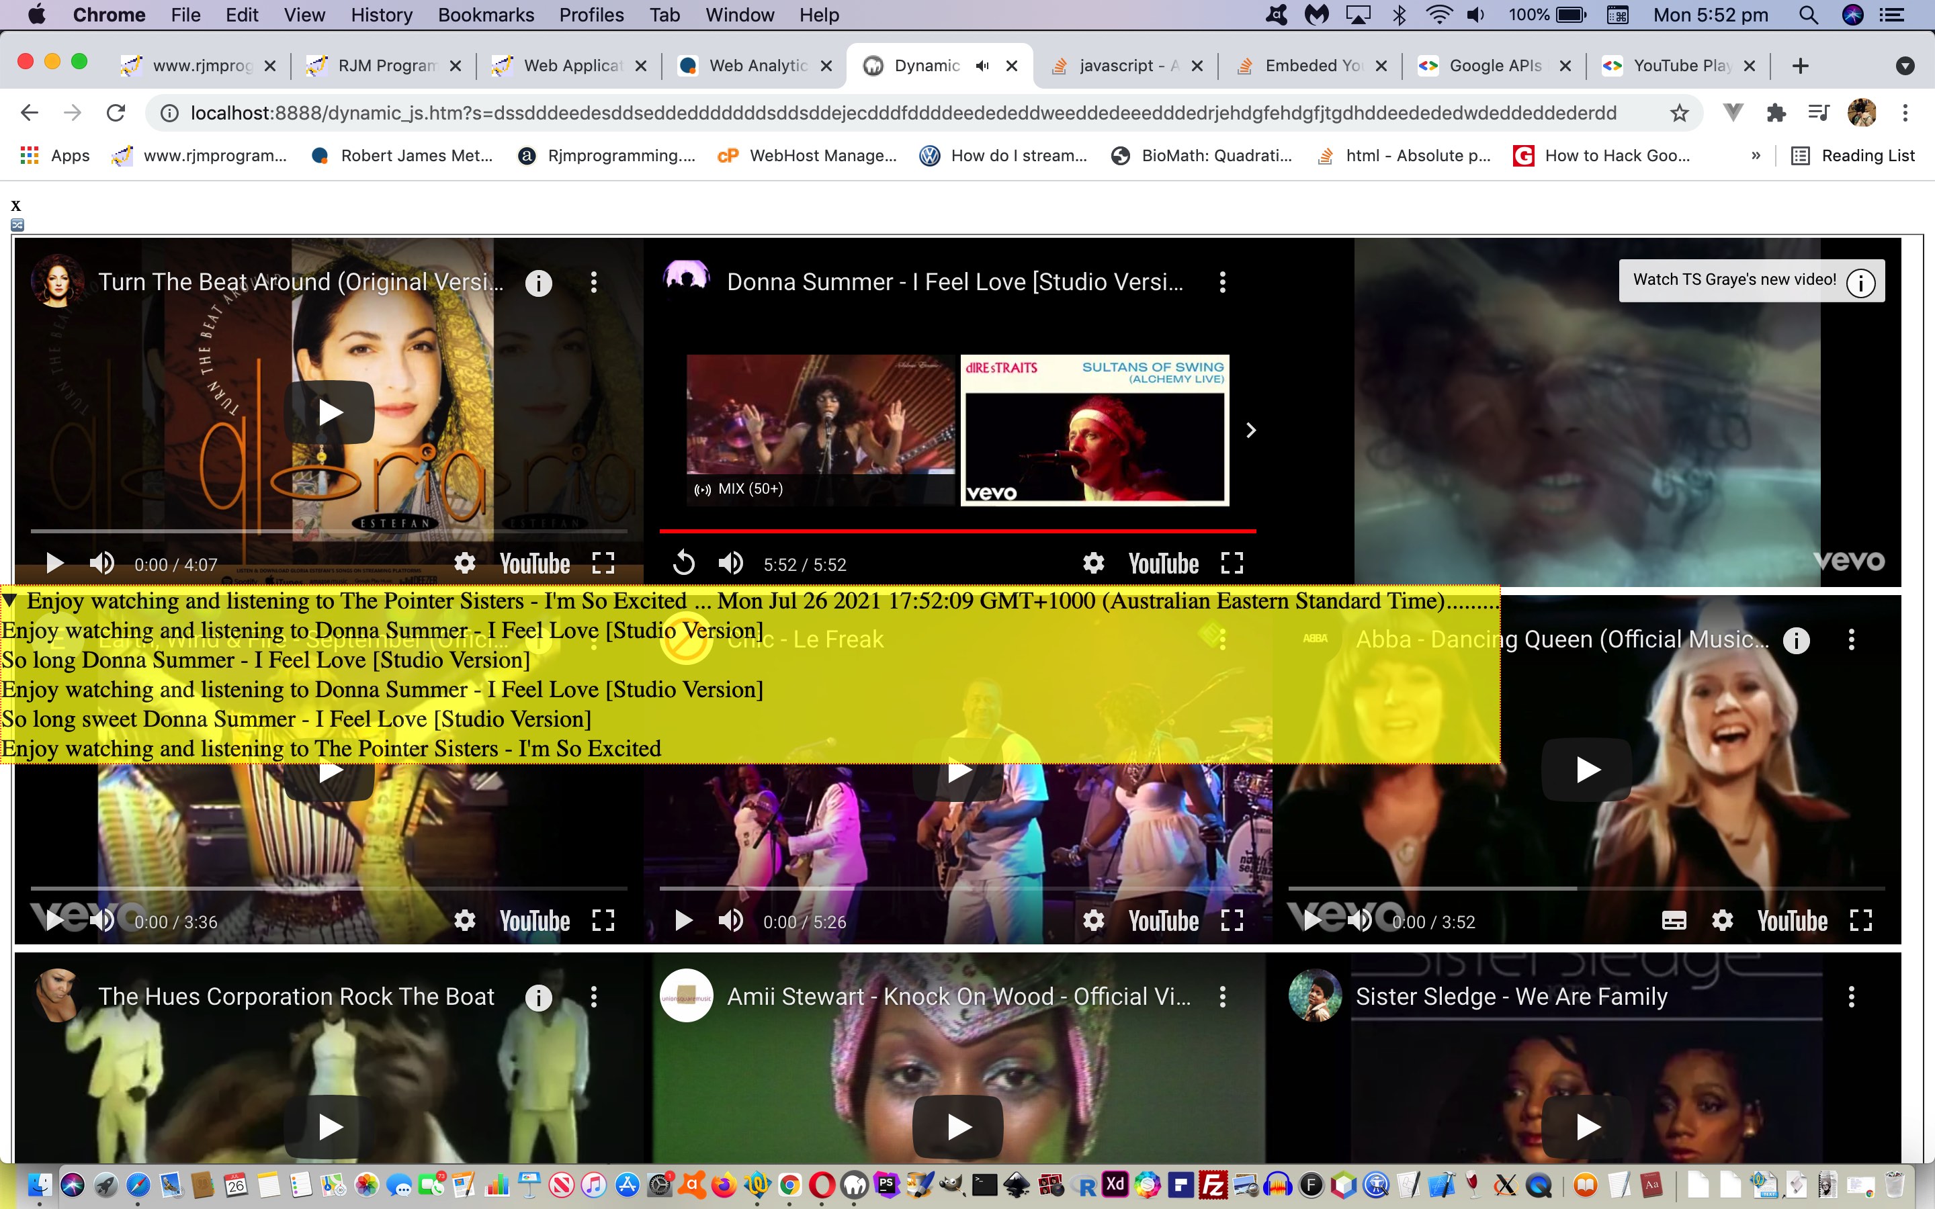Open Chrome tab search dropdown arrow

(1905, 66)
